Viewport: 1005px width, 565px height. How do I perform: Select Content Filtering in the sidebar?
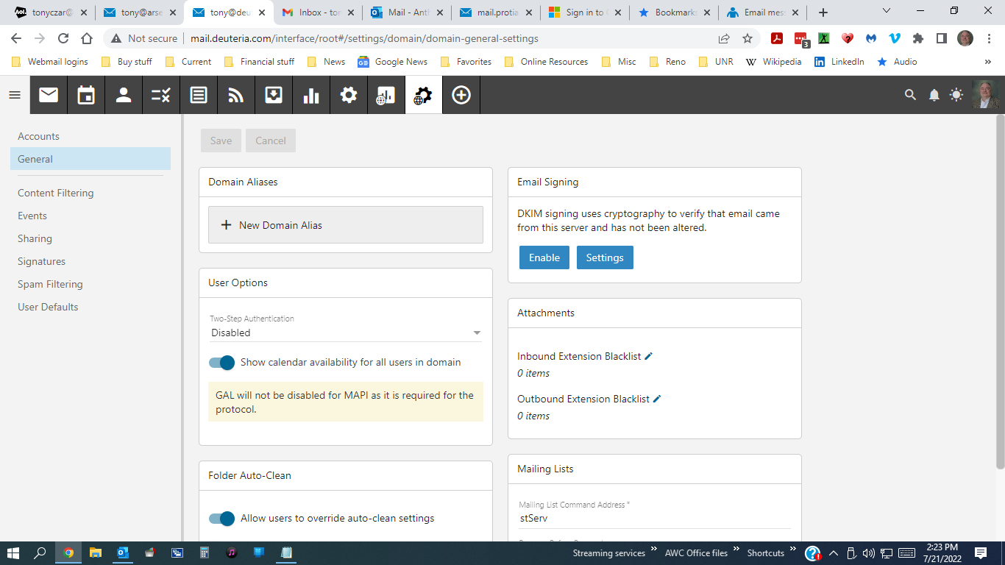tap(56, 193)
